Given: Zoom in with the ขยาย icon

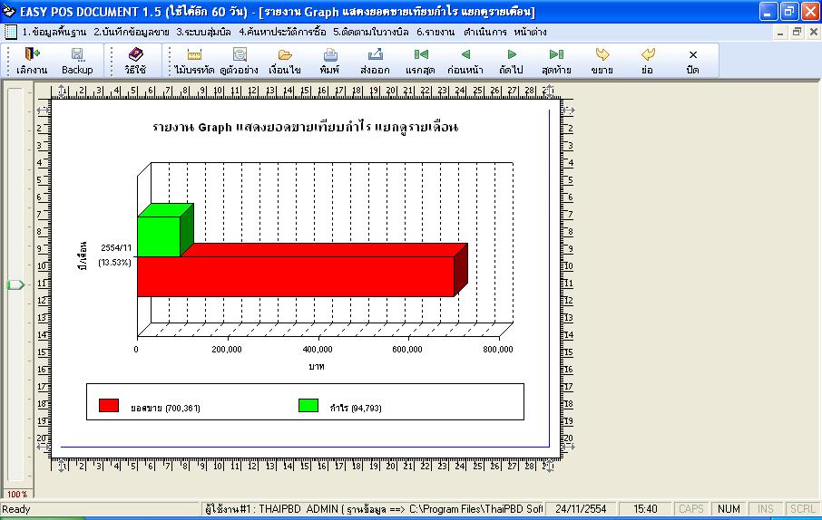Looking at the screenshot, I should pos(602,54).
